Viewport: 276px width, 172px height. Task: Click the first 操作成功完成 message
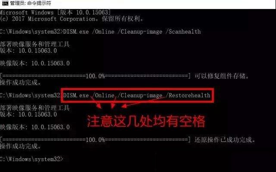point(20,82)
